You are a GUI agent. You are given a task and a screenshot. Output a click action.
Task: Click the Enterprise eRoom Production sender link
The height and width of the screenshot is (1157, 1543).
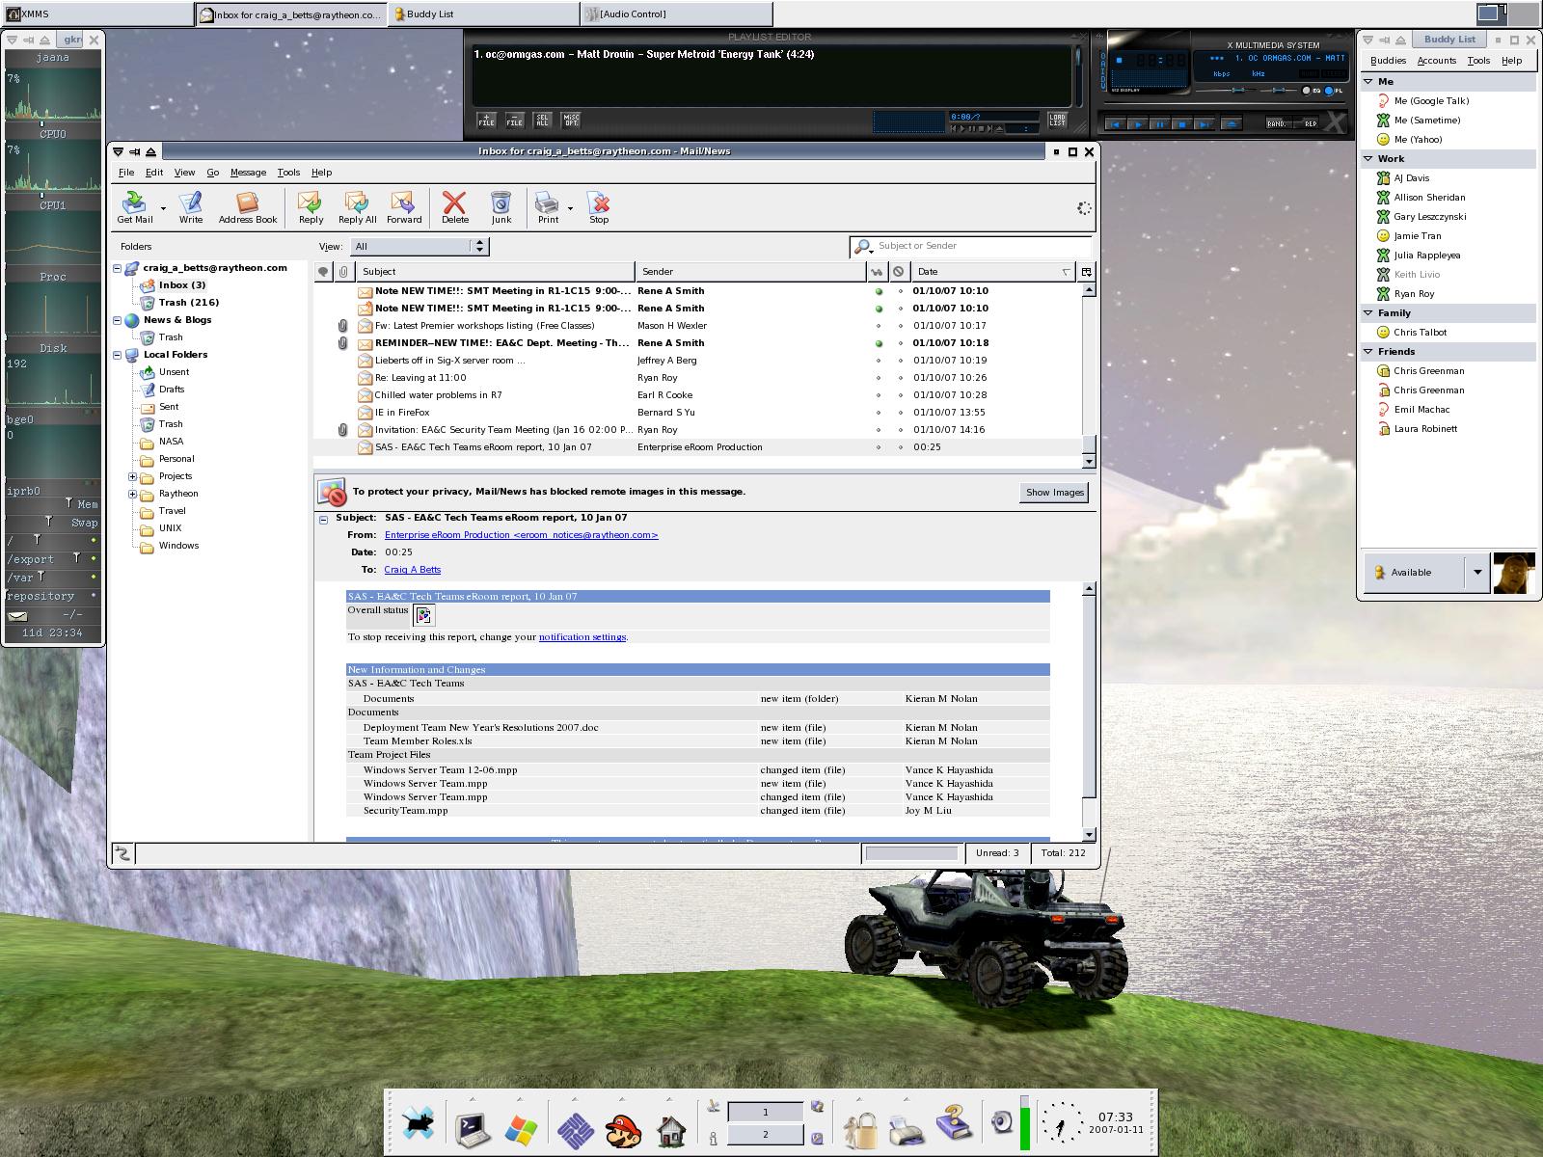click(x=521, y=535)
